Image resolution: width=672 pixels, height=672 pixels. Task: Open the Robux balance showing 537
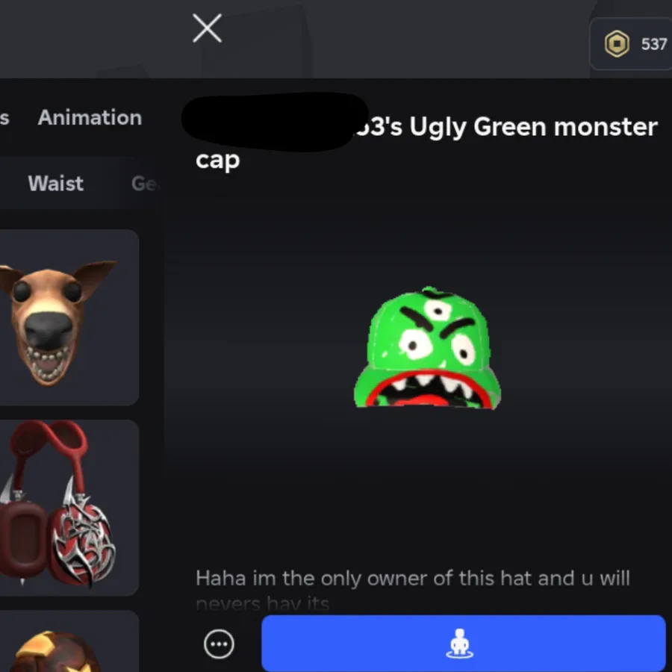pyautogui.click(x=631, y=44)
